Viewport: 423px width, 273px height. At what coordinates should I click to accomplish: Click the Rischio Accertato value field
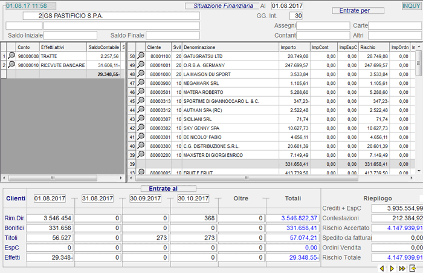coord(398,228)
